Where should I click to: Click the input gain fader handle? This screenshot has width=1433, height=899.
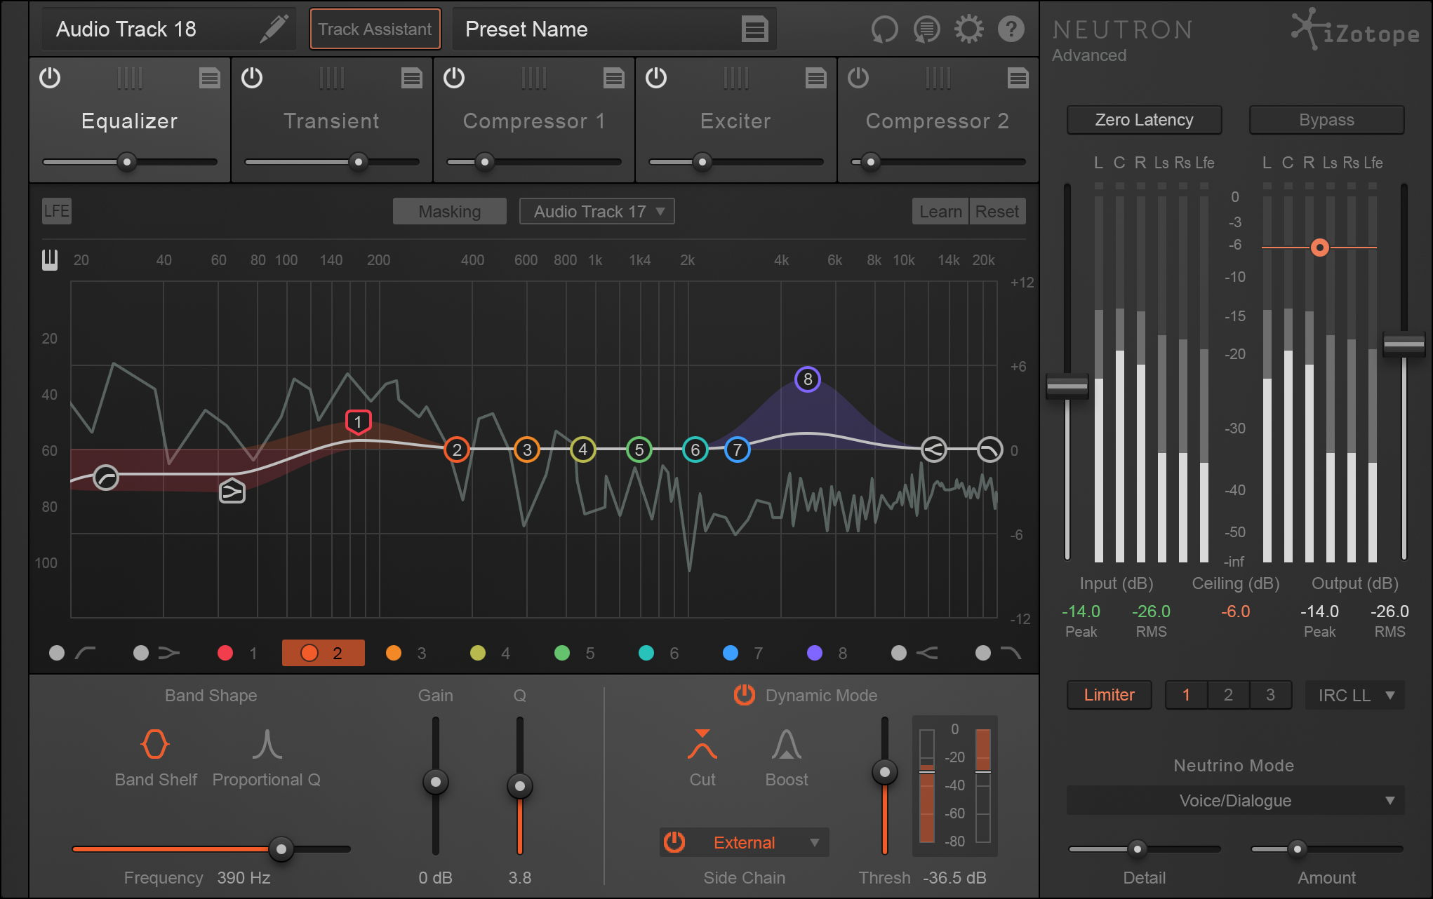click(x=1067, y=386)
